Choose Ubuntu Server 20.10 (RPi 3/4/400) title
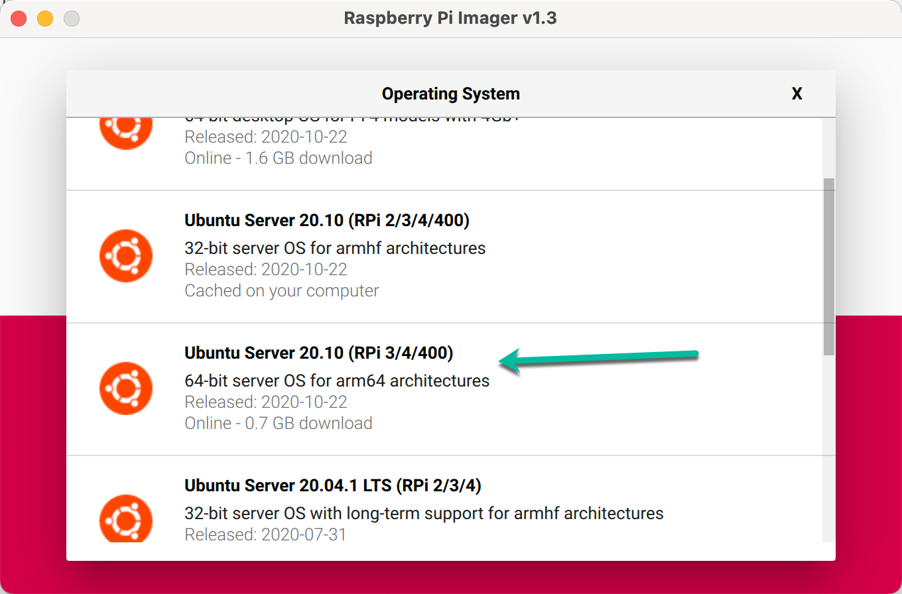The image size is (902, 594). click(x=318, y=353)
